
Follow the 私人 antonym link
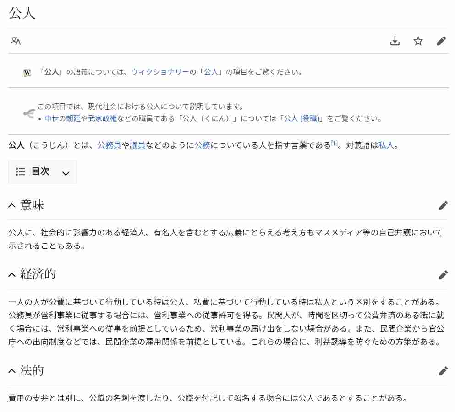pos(386,145)
